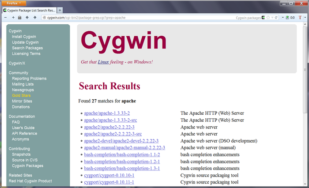
Task: Click the 'Found 27 matches for apache' text
Action: [x=107, y=101]
